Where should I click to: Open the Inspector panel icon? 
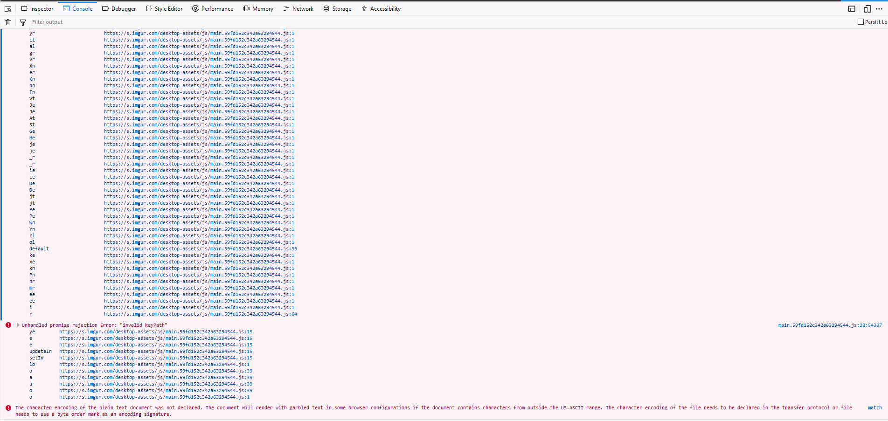coord(37,8)
